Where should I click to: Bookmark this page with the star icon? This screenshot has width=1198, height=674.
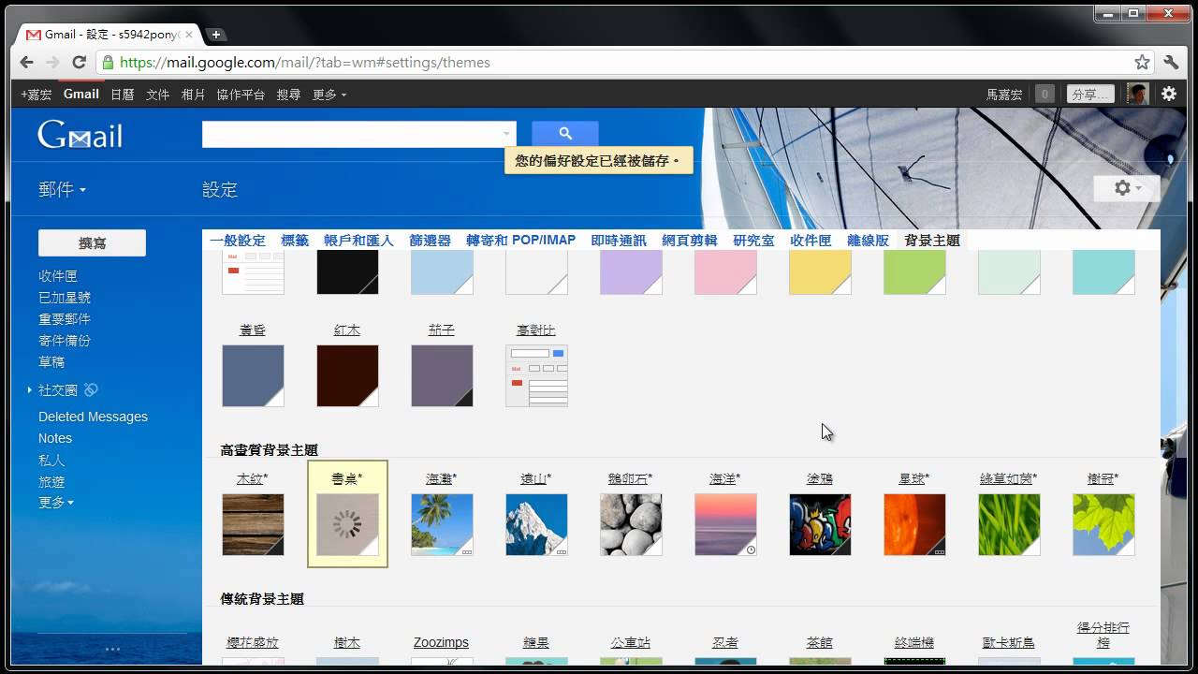pyautogui.click(x=1142, y=63)
